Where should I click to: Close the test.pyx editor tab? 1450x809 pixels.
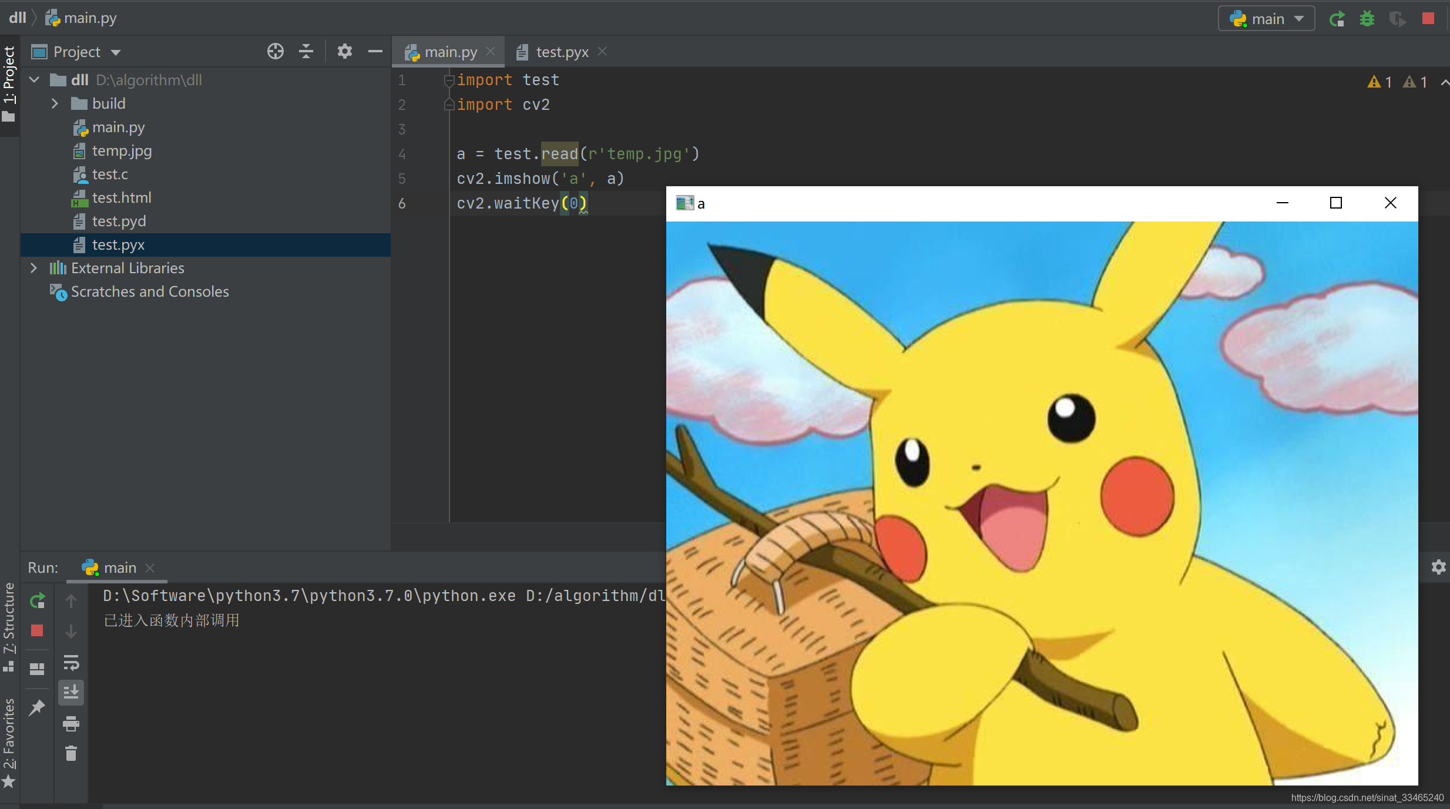point(602,52)
